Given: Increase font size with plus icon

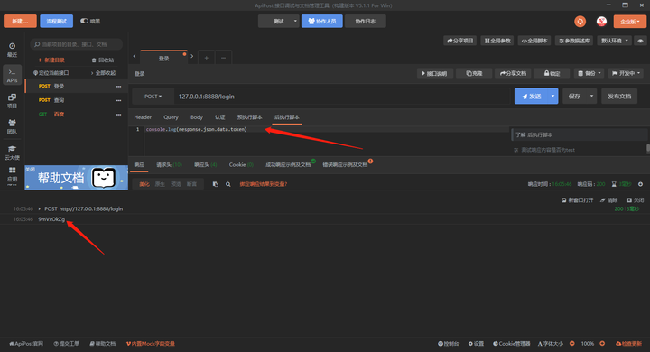Looking at the screenshot, I should click(602, 343).
